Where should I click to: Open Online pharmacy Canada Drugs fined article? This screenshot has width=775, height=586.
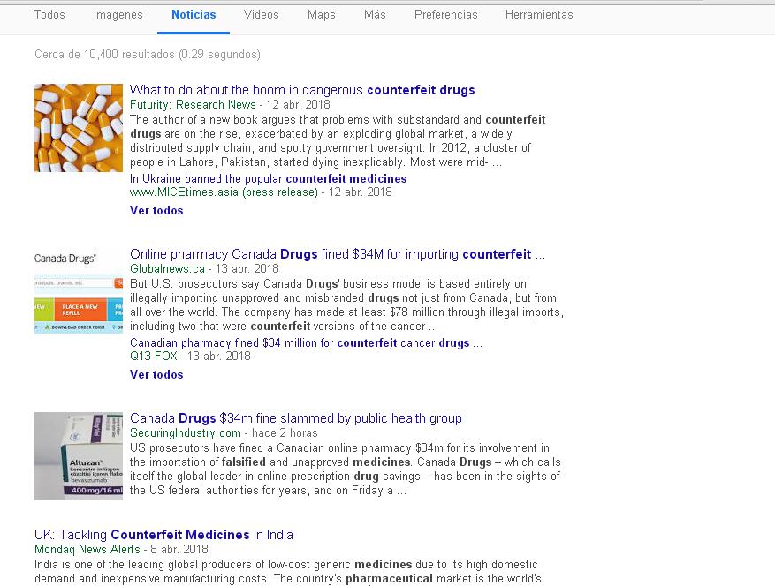(x=338, y=254)
